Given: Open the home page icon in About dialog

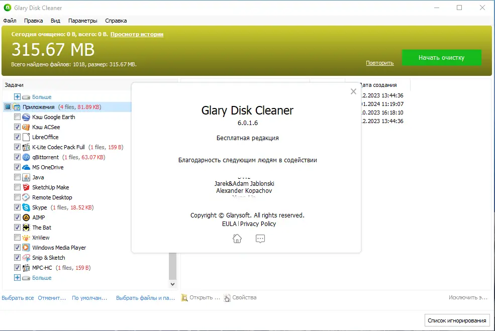Looking at the screenshot, I should point(237,239).
